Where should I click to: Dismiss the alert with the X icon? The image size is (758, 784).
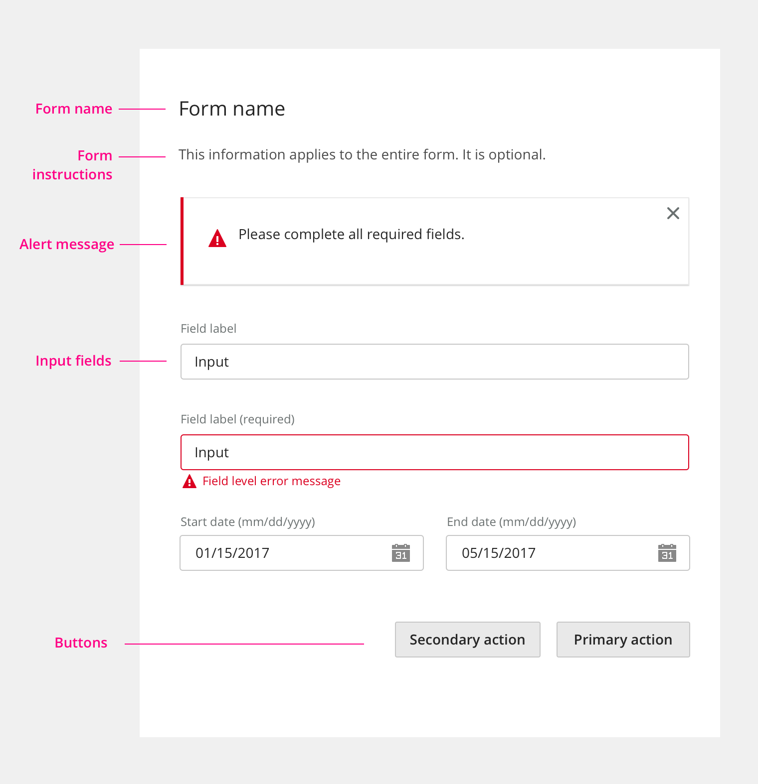point(673,213)
